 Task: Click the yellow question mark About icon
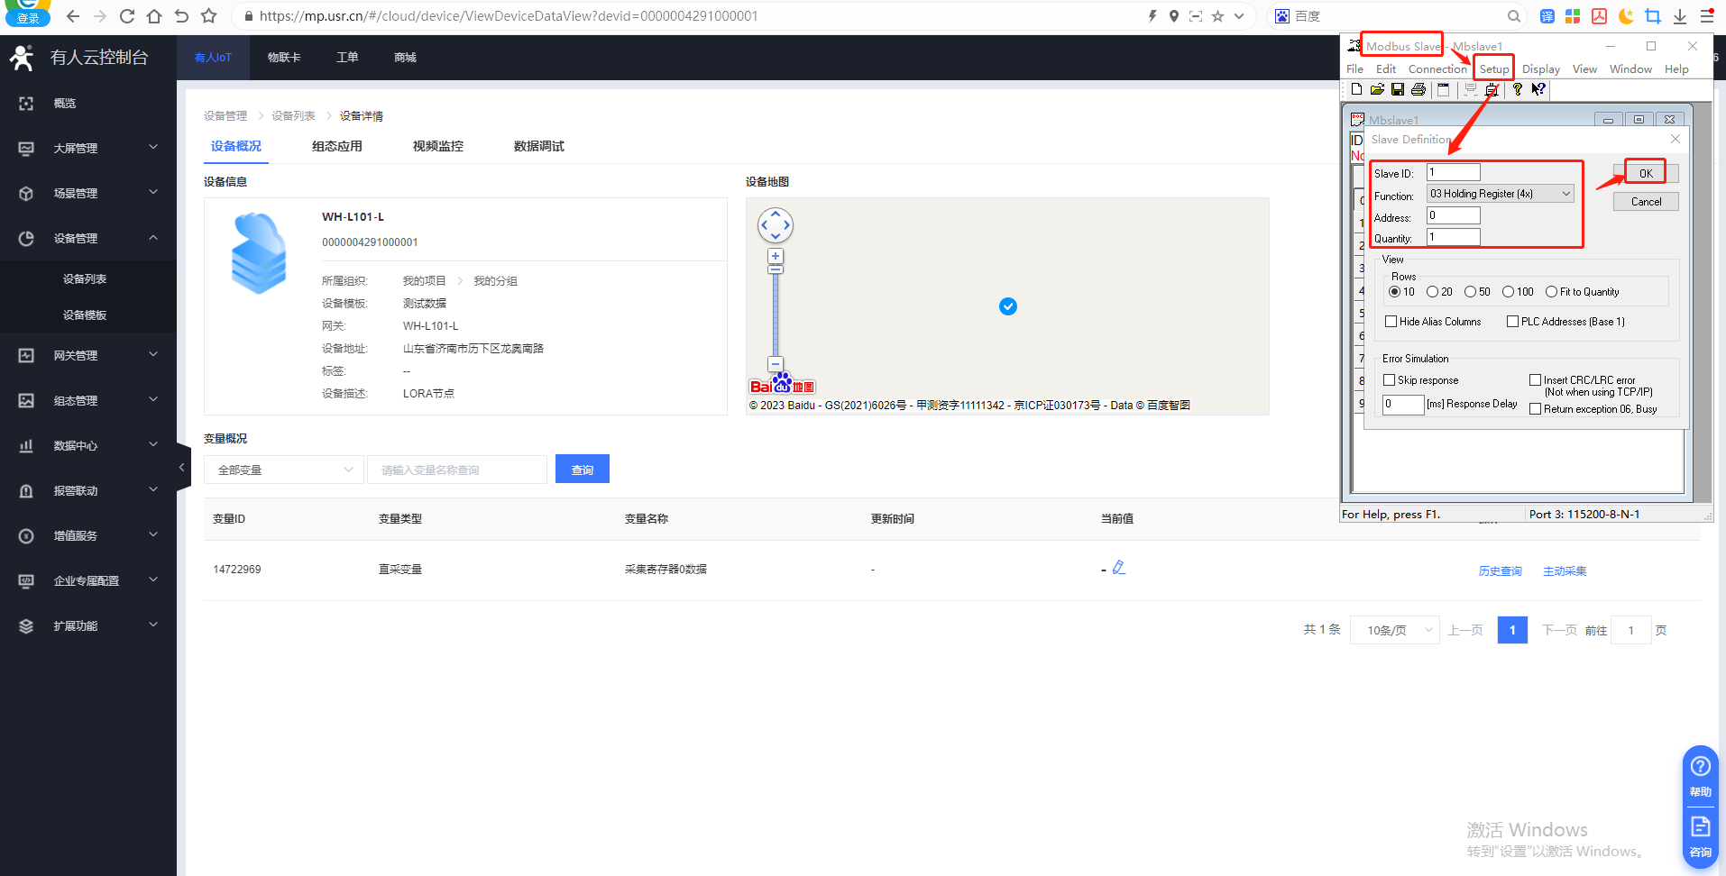[x=1518, y=89]
